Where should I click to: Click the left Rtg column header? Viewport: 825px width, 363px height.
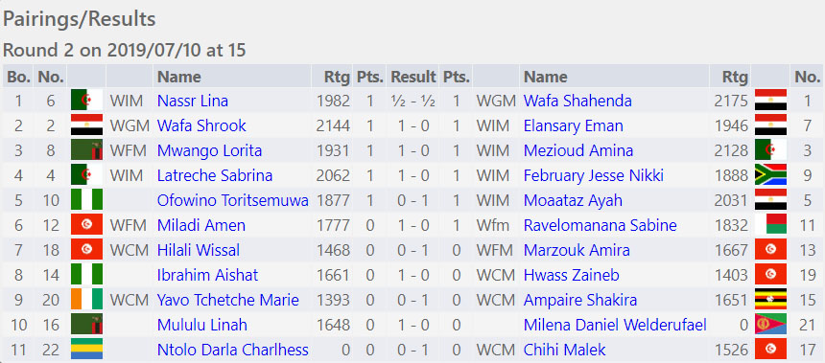click(338, 78)
